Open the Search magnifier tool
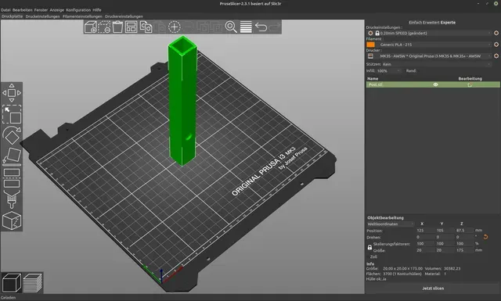Screen dimensions: 501x301 [x=231, y=27]
